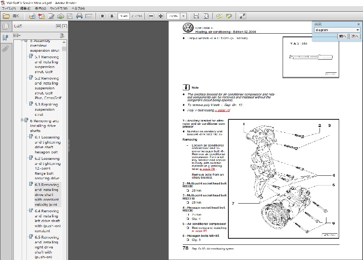Click the search text field containing diagram

pos(335,30)
